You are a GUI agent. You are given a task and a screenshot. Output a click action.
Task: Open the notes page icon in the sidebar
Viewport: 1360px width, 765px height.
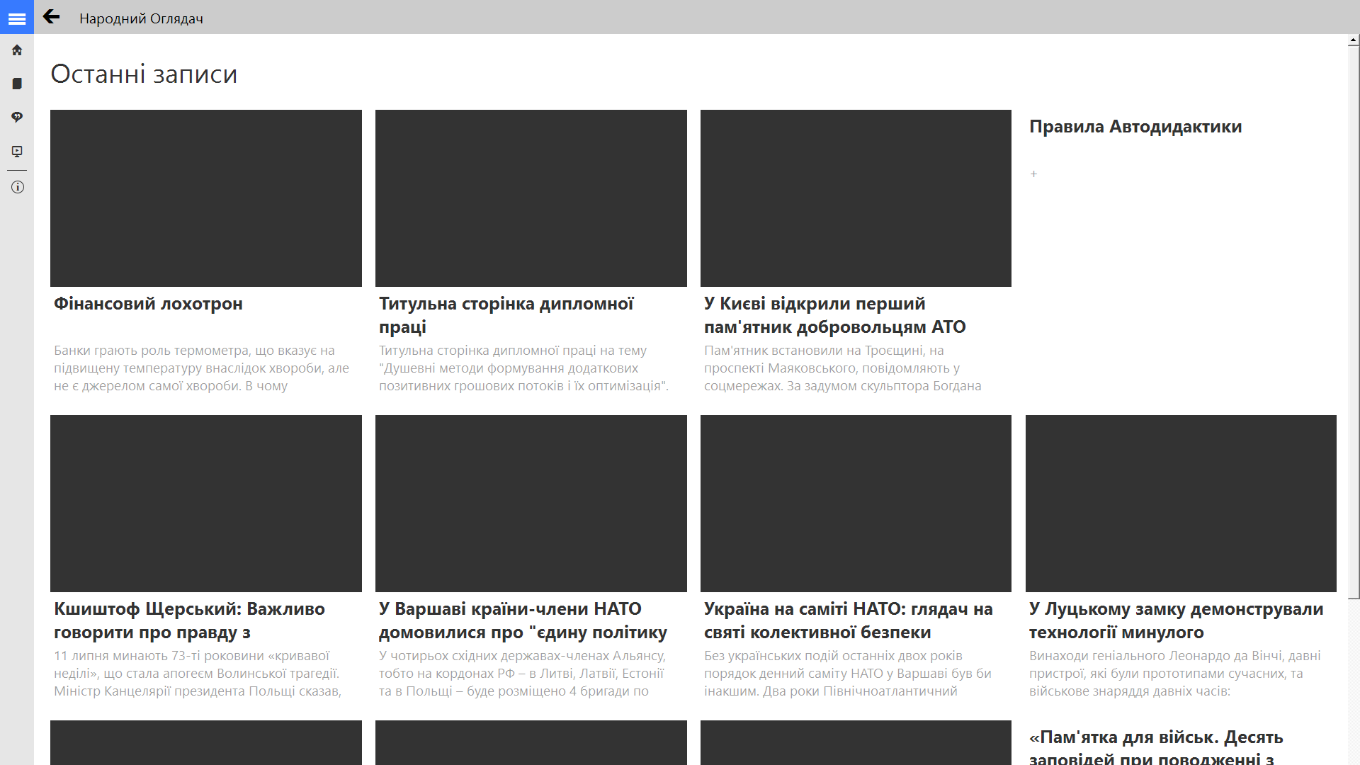[17, 84]
